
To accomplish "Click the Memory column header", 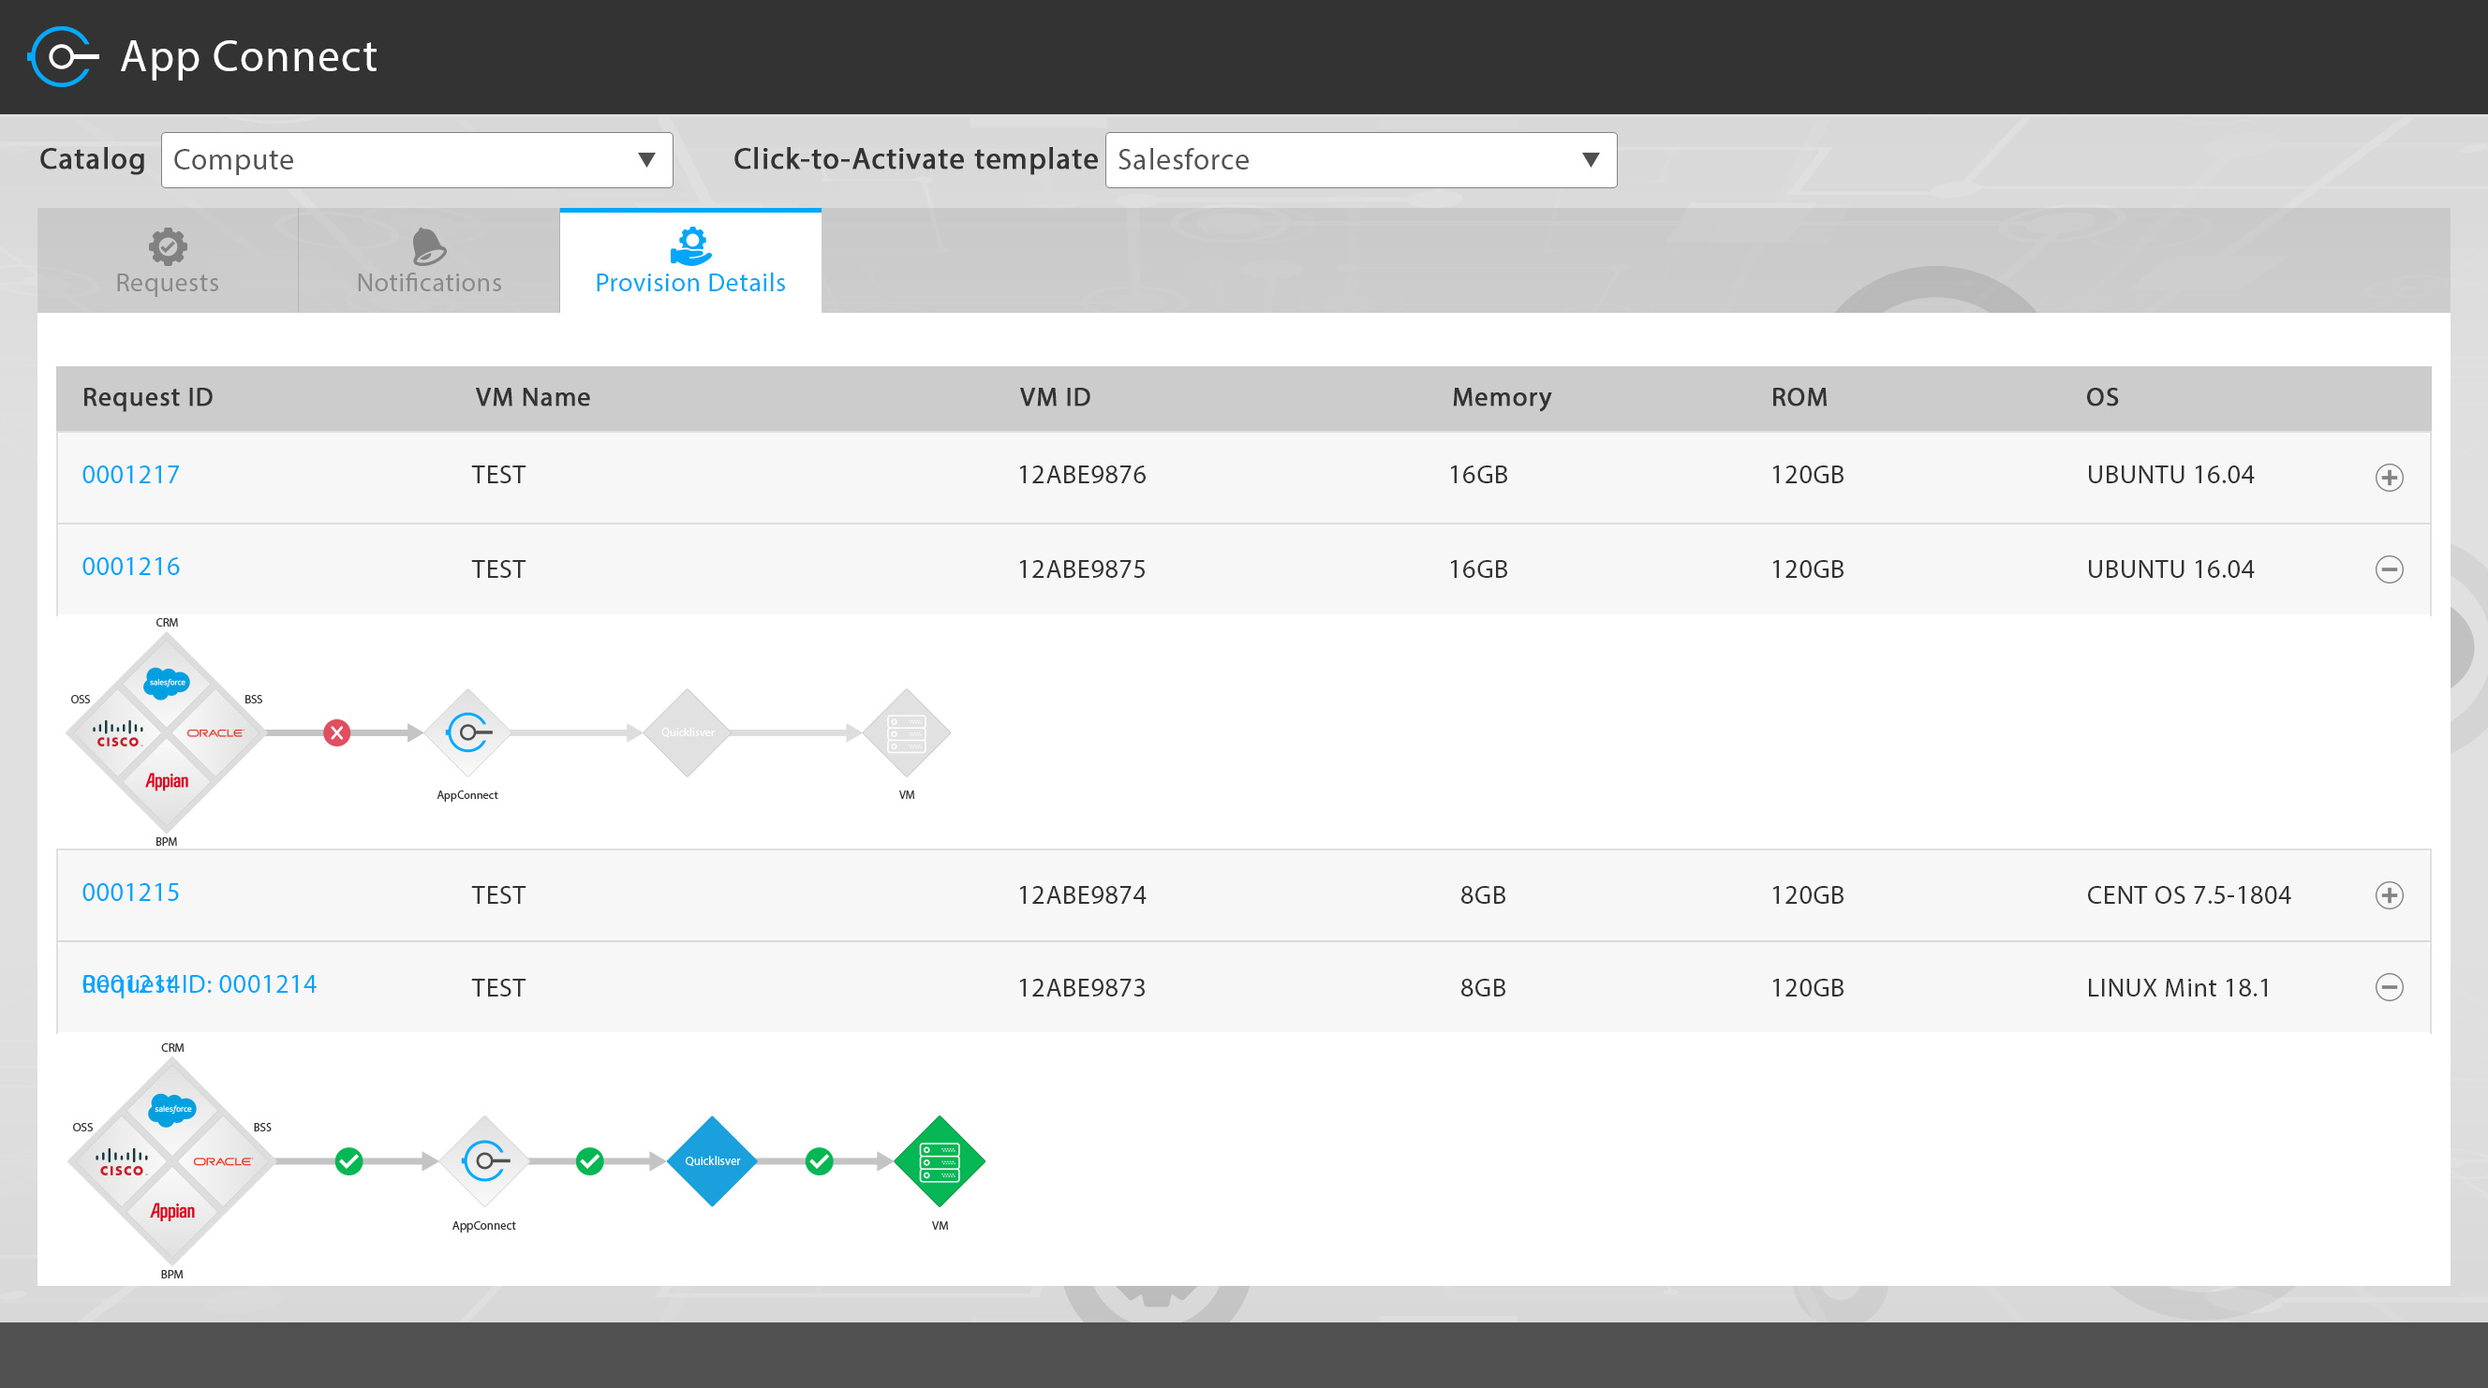I will coord(1501,397).
